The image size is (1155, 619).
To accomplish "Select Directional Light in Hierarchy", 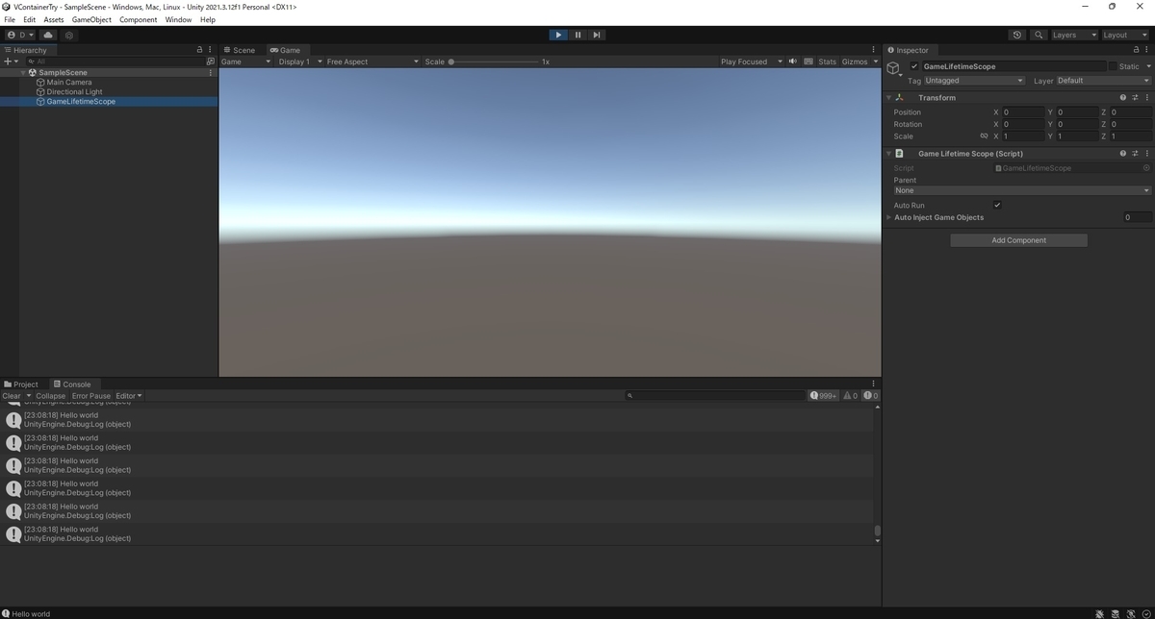I will pos(74,91).
